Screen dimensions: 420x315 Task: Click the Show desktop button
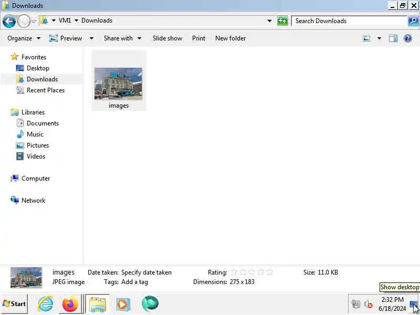click(414, 304)
